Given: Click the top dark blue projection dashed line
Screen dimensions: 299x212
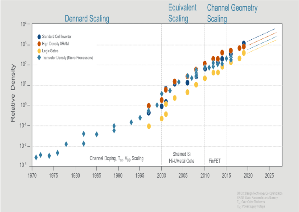Looking at the screenshot, I should 261,35.
